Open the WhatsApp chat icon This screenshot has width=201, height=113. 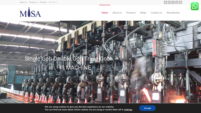tap(194, 6)
